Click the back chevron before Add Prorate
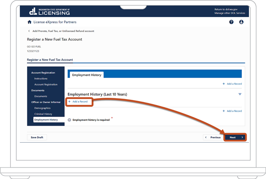This screenshot has width=266, height=179. 29,31
